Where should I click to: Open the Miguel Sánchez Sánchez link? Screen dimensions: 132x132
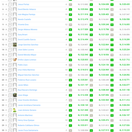click(29, 75)
